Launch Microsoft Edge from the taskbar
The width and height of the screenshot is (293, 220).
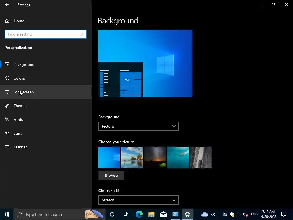[x=139, y=214]
